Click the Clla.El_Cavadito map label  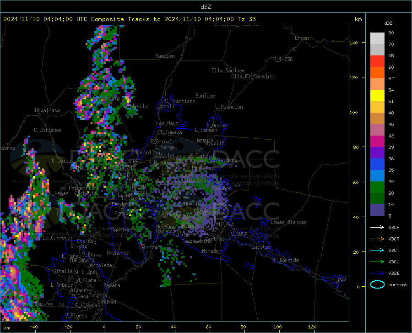[253, 76]
